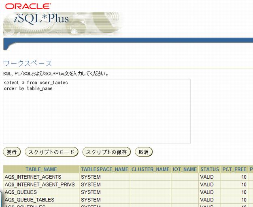Screen dimensions: 253x207
Task: Click the 'order by table_name' query line
Action: 28,88
